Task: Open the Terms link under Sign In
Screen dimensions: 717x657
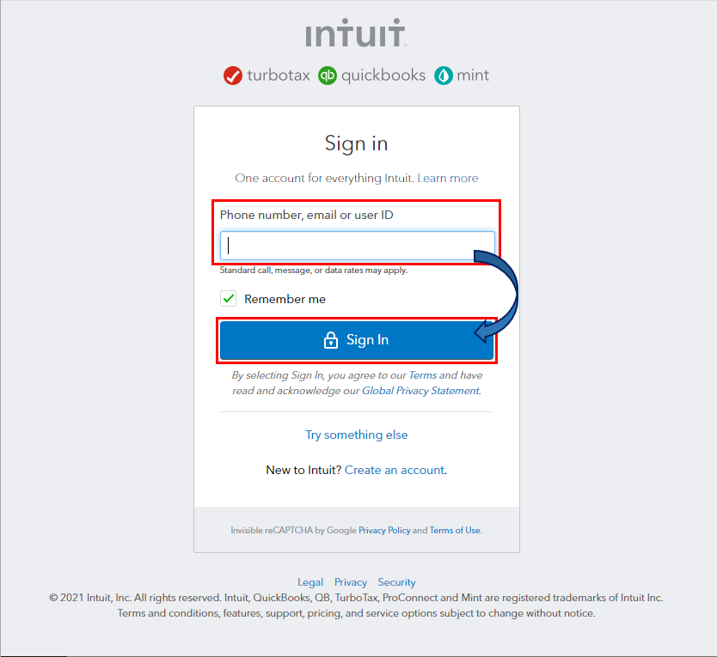Action: coord(422,375)
